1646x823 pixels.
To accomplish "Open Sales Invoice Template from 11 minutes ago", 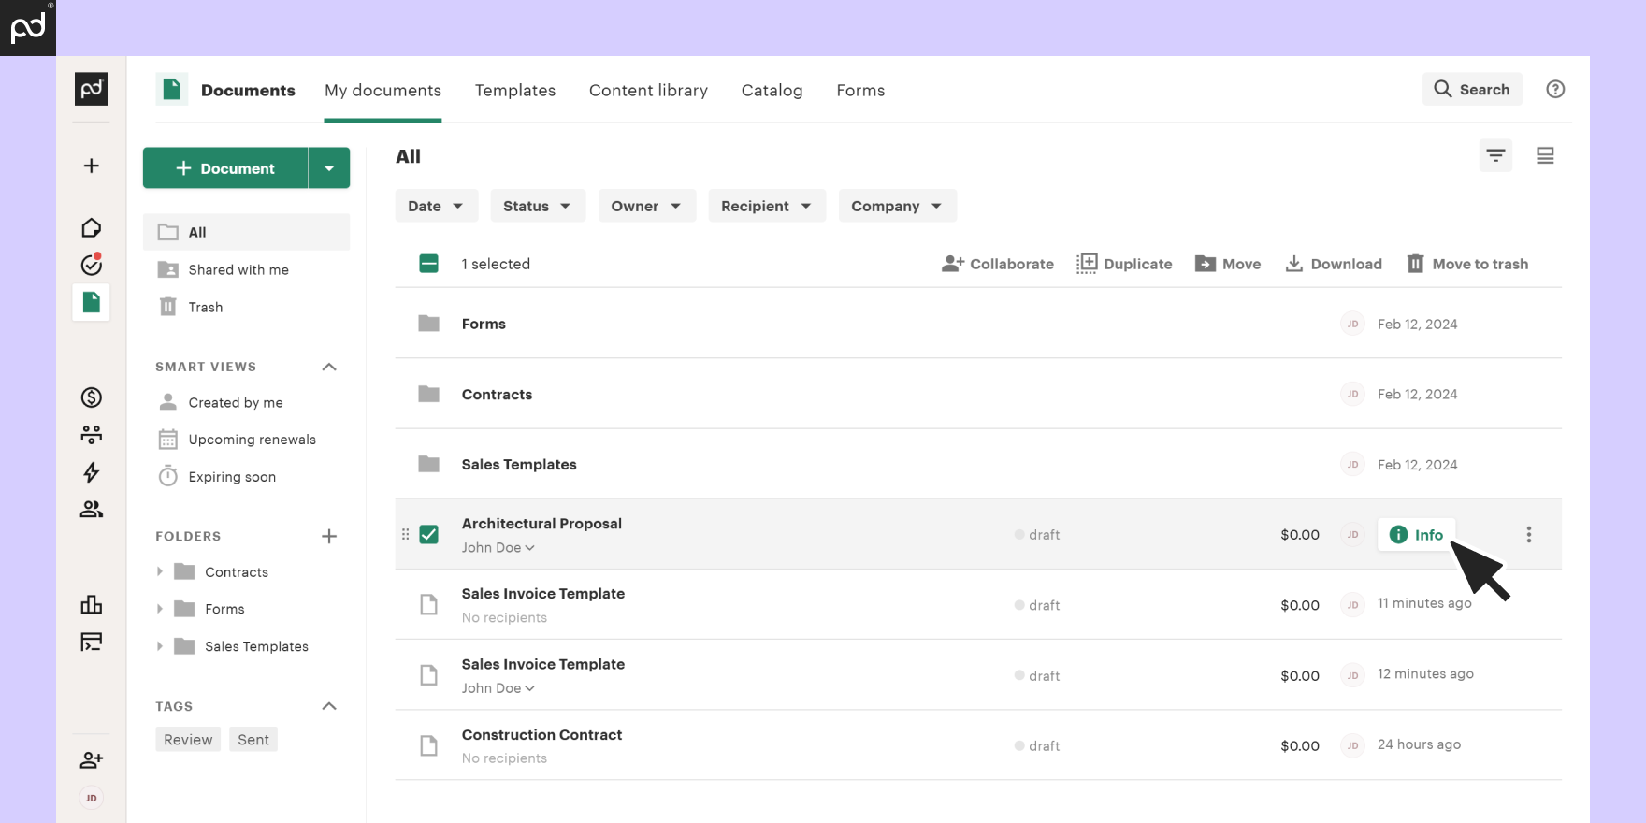I will click(x=542, y=594).
